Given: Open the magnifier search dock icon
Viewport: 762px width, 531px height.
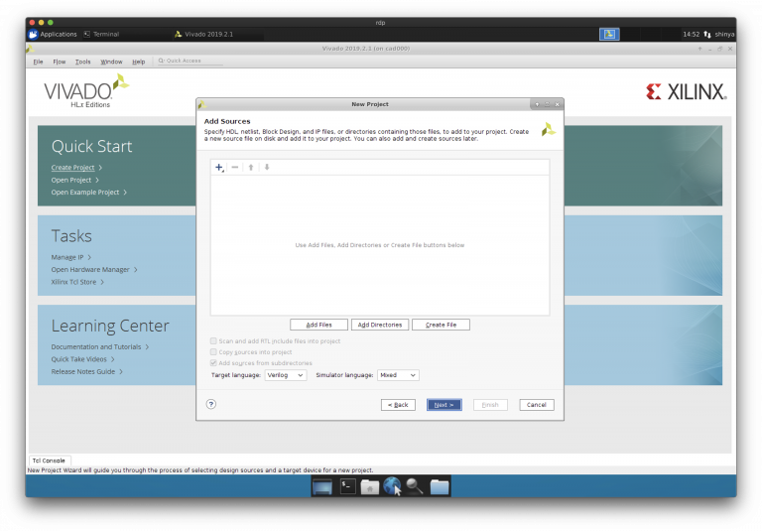Looking at the screenshot, I should click(x=415, y=486).
